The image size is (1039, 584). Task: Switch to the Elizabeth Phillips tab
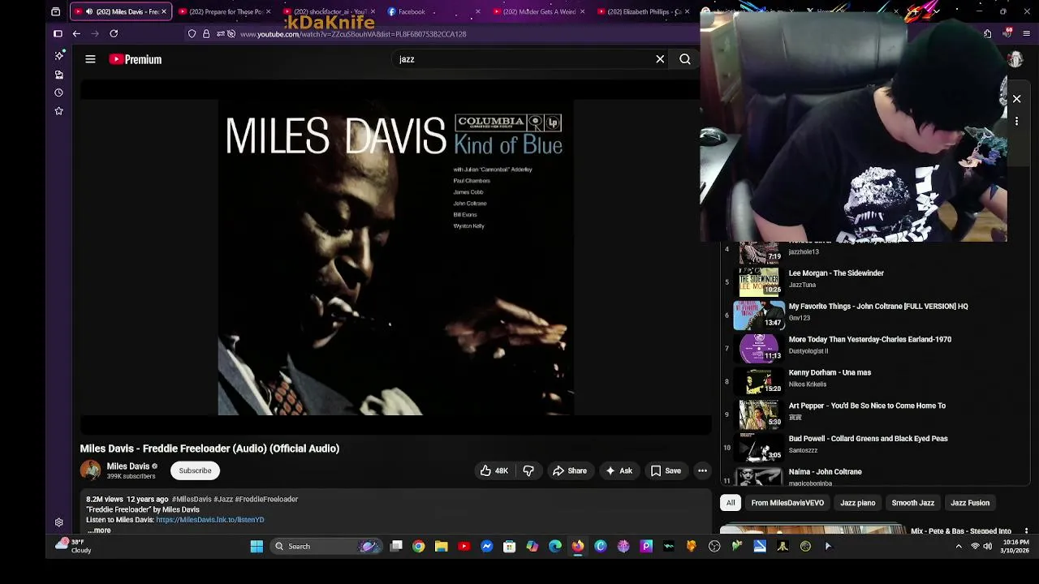642,11
